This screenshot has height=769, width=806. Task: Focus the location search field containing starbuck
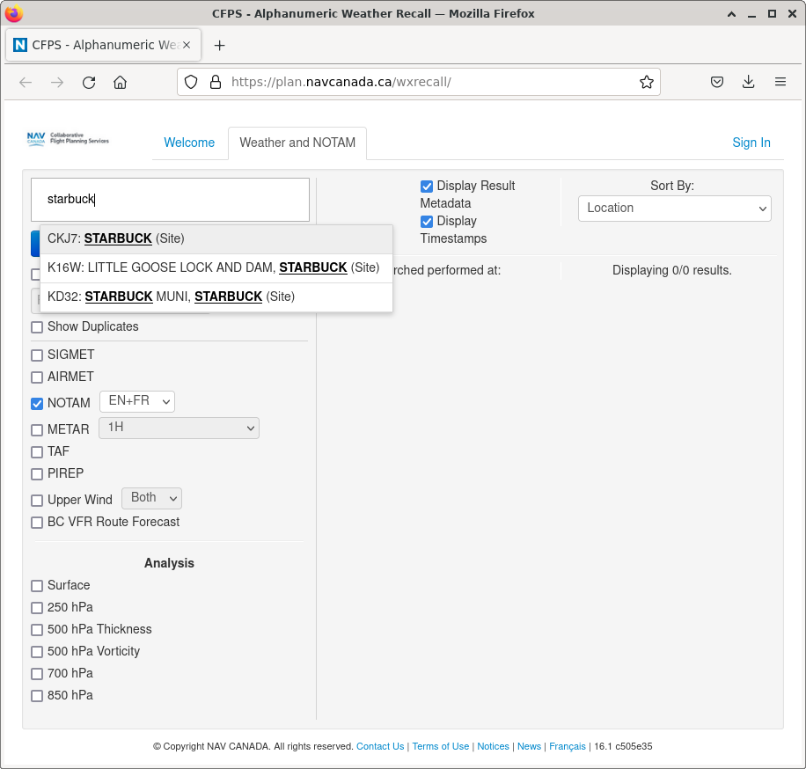(x=170, y=200)
